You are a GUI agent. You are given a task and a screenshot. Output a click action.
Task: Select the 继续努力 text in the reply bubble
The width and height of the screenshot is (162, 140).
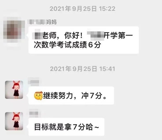click(x=58, y=96)
